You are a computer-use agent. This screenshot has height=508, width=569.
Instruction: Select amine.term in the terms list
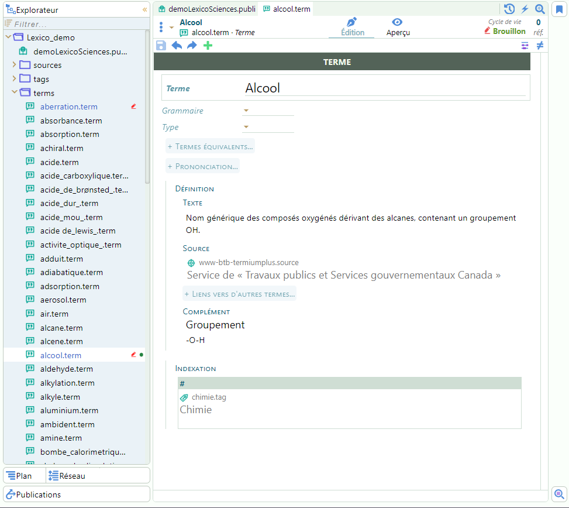pyautogui.click(x=61, y=438)
